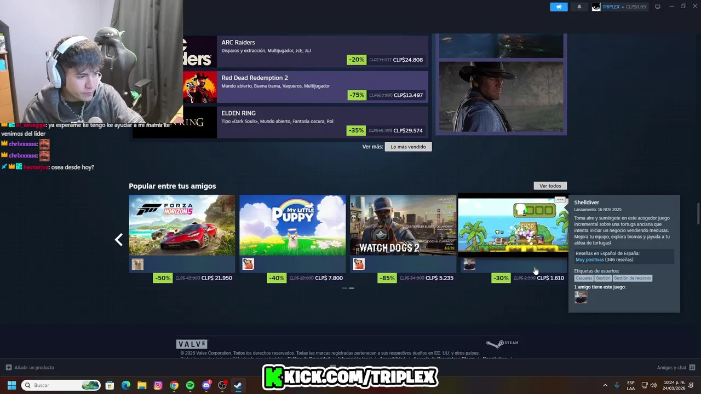Open Instagram from taskbar
The image size is (701, 394).
coord(158,385)
